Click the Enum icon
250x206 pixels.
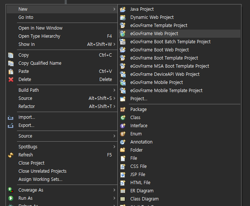point(123,134)
